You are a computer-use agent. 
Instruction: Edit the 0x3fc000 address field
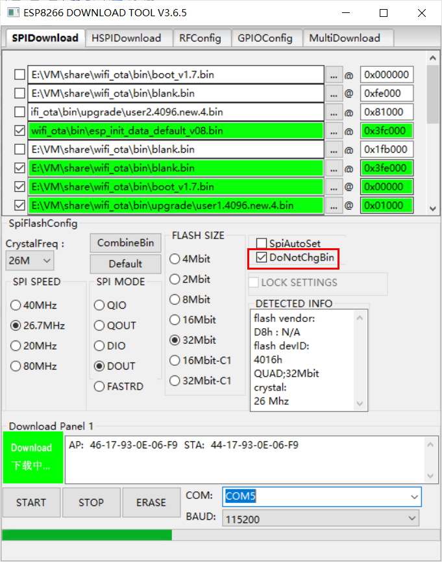coord(386,131)
